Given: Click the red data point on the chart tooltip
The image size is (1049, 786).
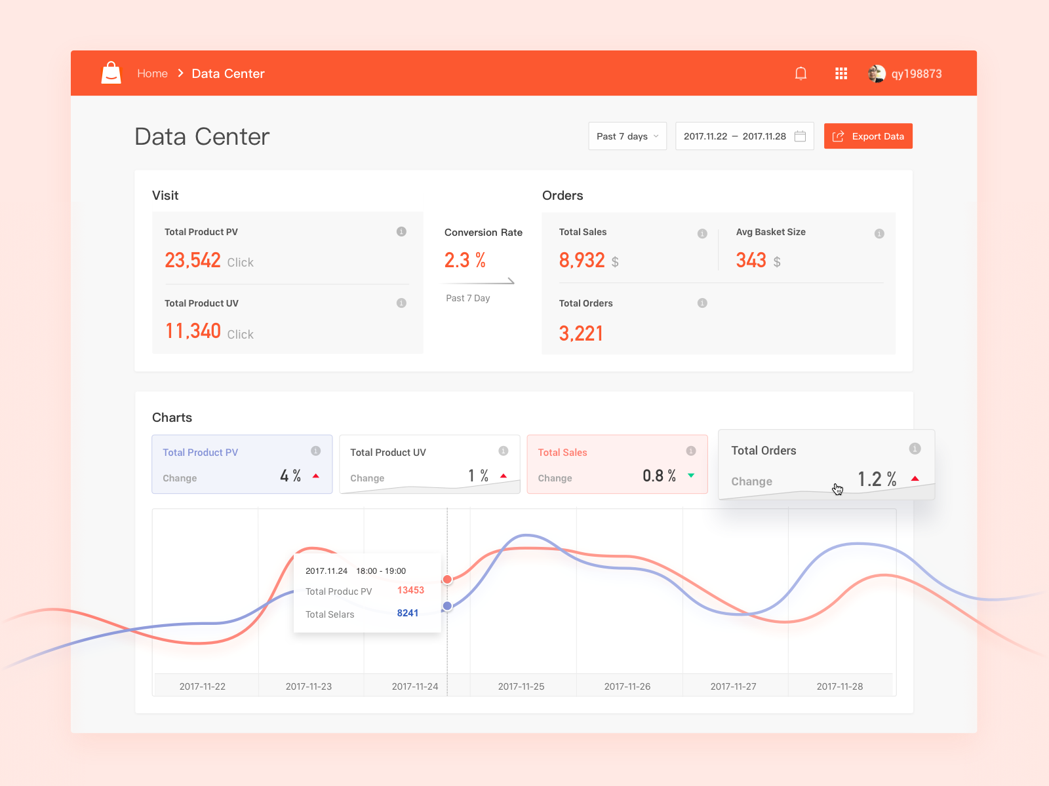Looking at the screenshot, I should pyautogui.click(x=447, y=579).
